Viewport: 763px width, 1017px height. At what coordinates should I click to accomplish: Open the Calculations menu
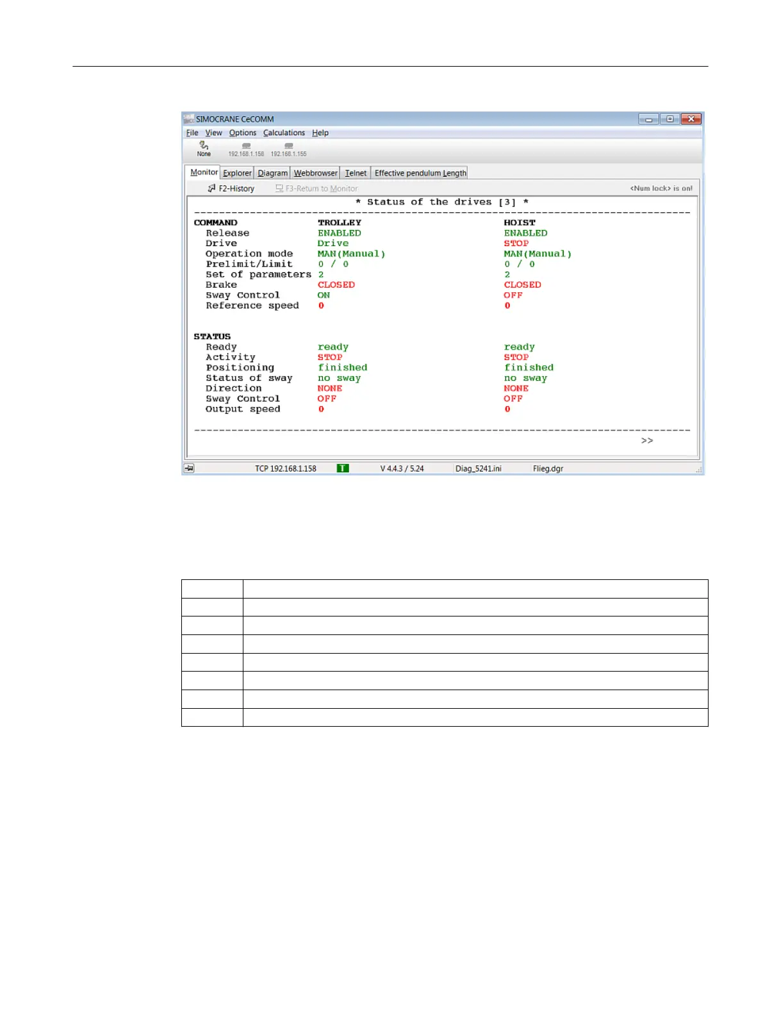pos(284,133)
